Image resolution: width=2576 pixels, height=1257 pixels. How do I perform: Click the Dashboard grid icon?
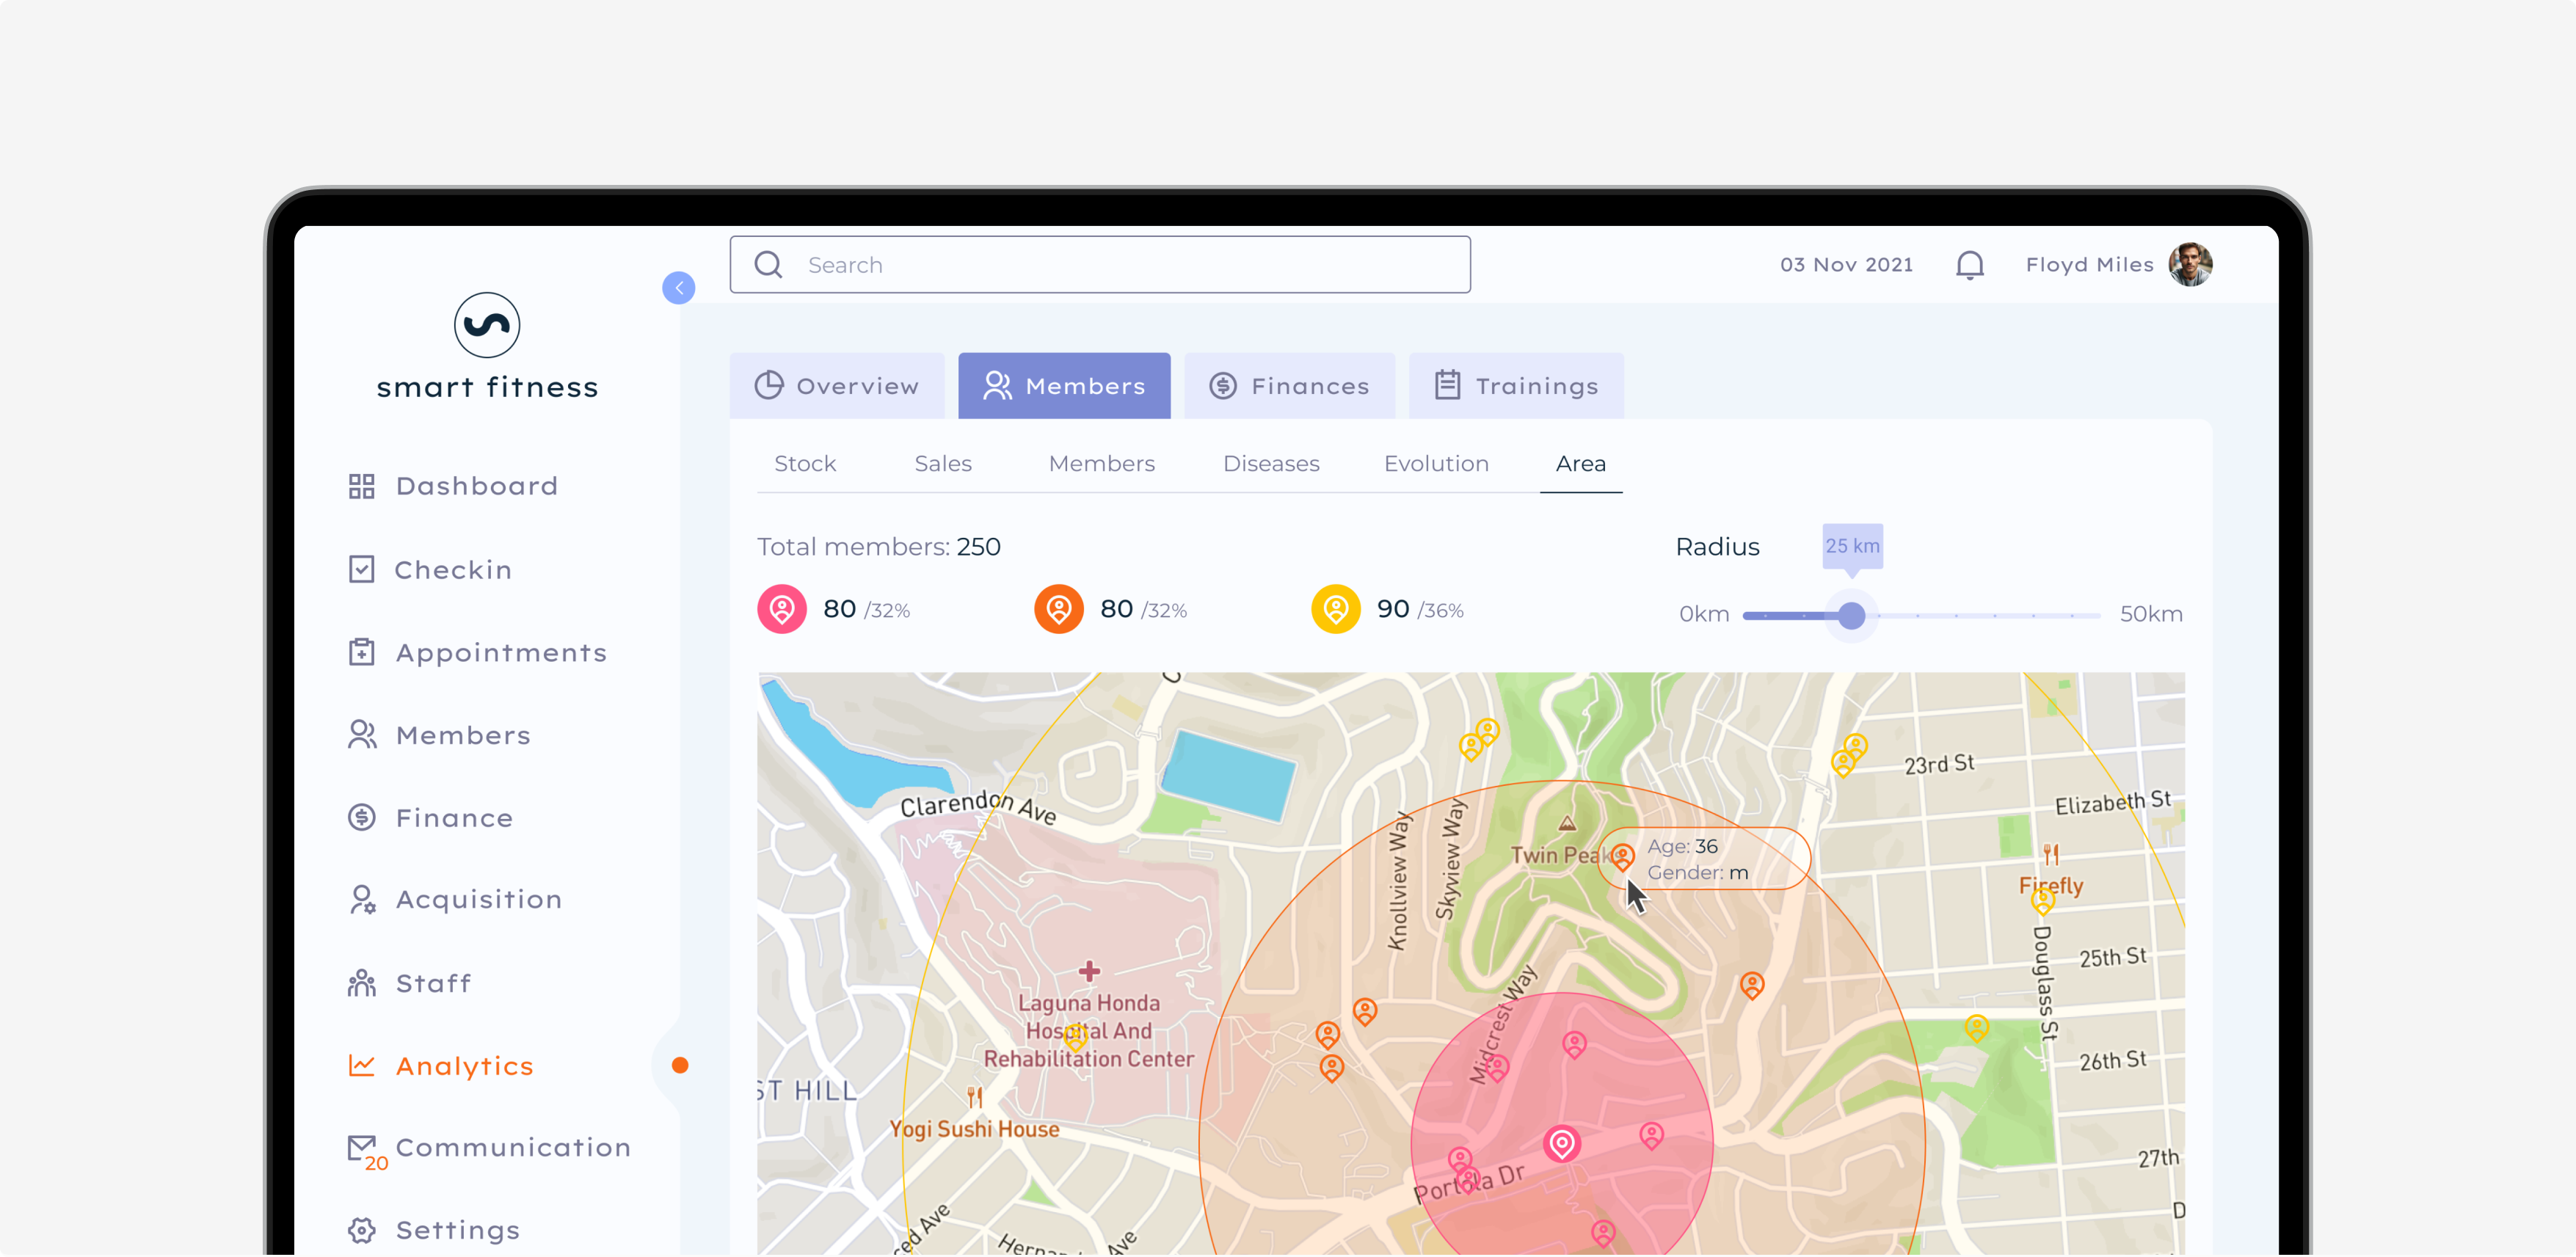[x=361, y=486]
